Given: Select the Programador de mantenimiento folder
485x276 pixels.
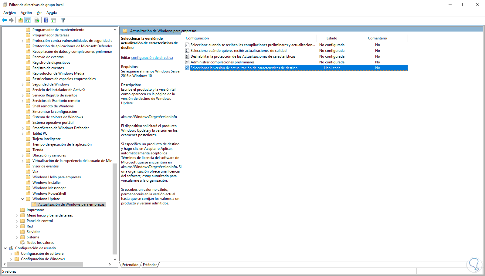Looking at the screenshot, I should point(59,30).
